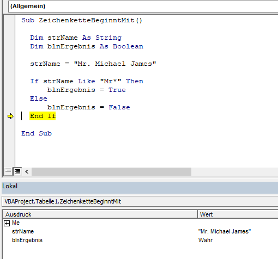
Task: Click value "Mr. Michael James" in Wert column
Action: [x=225, y=231]
